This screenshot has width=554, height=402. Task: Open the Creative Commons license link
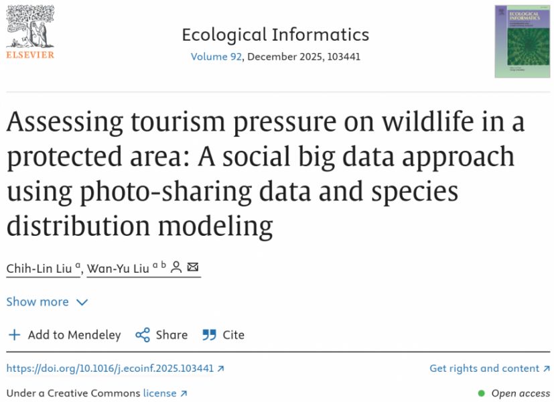pos(159,393)
